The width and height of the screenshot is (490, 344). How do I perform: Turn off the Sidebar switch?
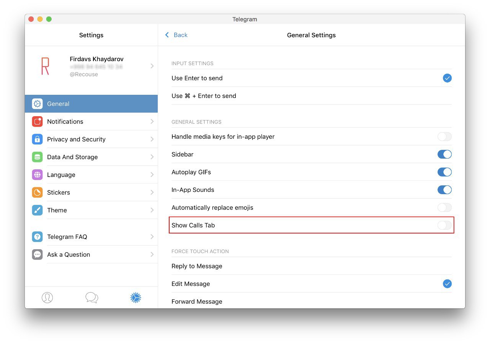point(444,154)
